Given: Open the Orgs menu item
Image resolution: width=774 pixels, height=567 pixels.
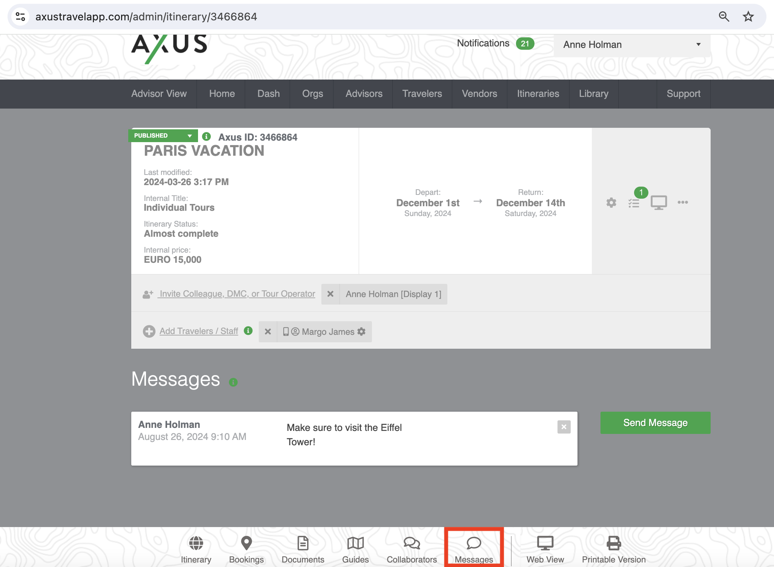Looking at the screenshot, I should pos(313,94).
